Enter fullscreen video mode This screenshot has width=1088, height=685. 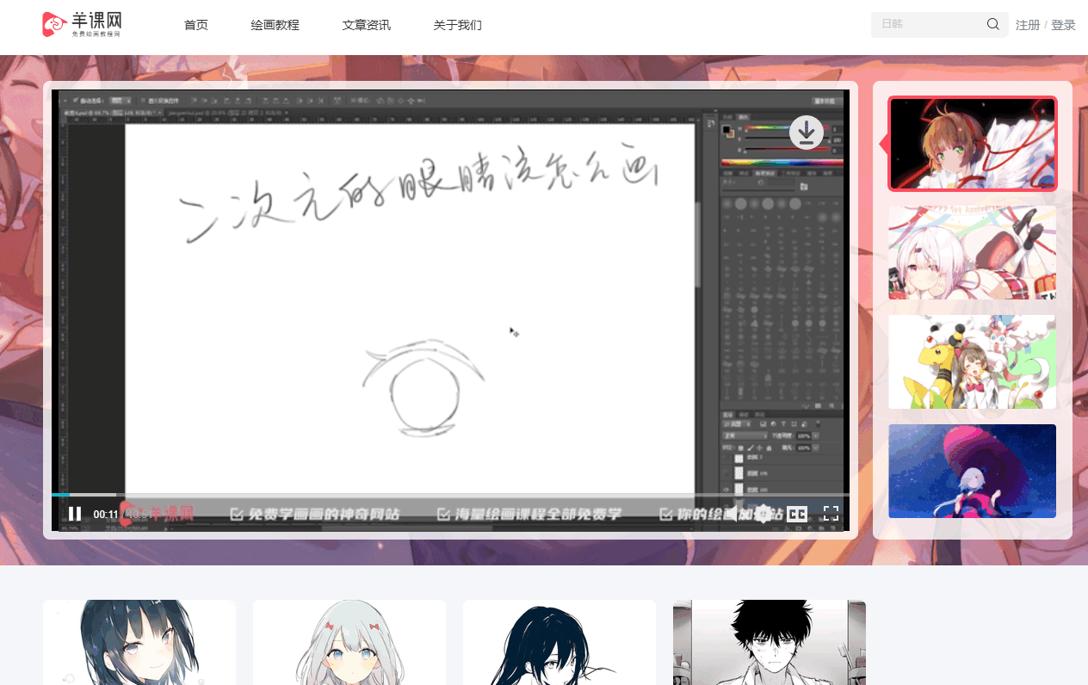(831, 514)
